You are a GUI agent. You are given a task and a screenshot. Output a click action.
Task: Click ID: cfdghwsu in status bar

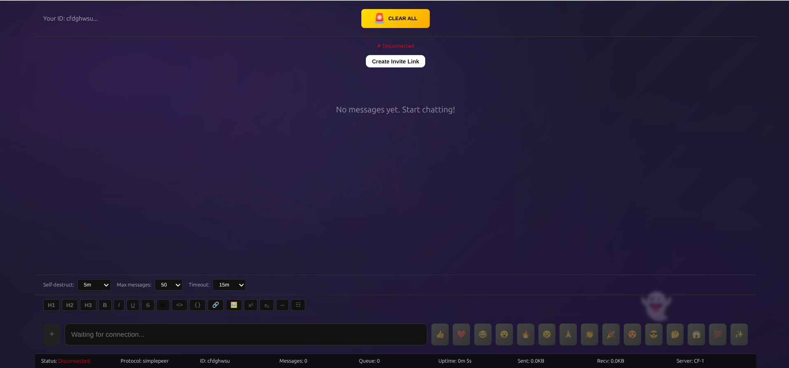point(215,361)
